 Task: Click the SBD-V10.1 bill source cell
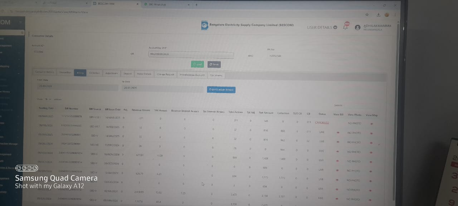point(95,117)
